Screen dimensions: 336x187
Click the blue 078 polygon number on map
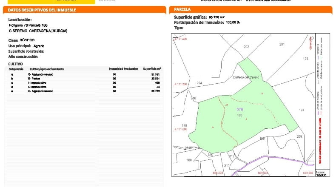pos(240,110)
